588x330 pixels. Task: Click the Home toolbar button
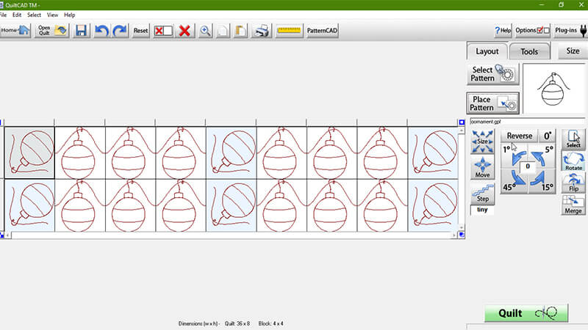click(x=15, y=31)
